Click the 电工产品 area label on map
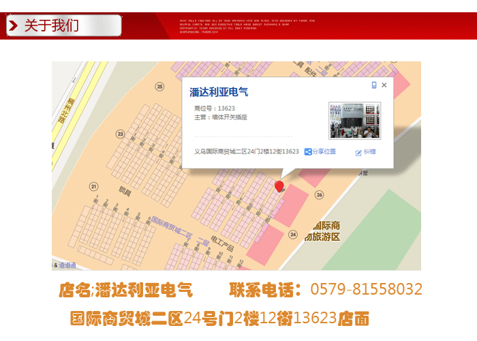Image resolution: width=477 pixels, height=341 pixels. [x=224, y=239]
